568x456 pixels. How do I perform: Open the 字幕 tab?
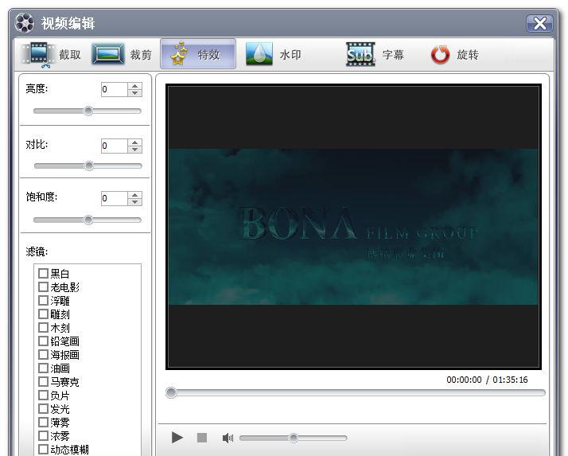375,55
